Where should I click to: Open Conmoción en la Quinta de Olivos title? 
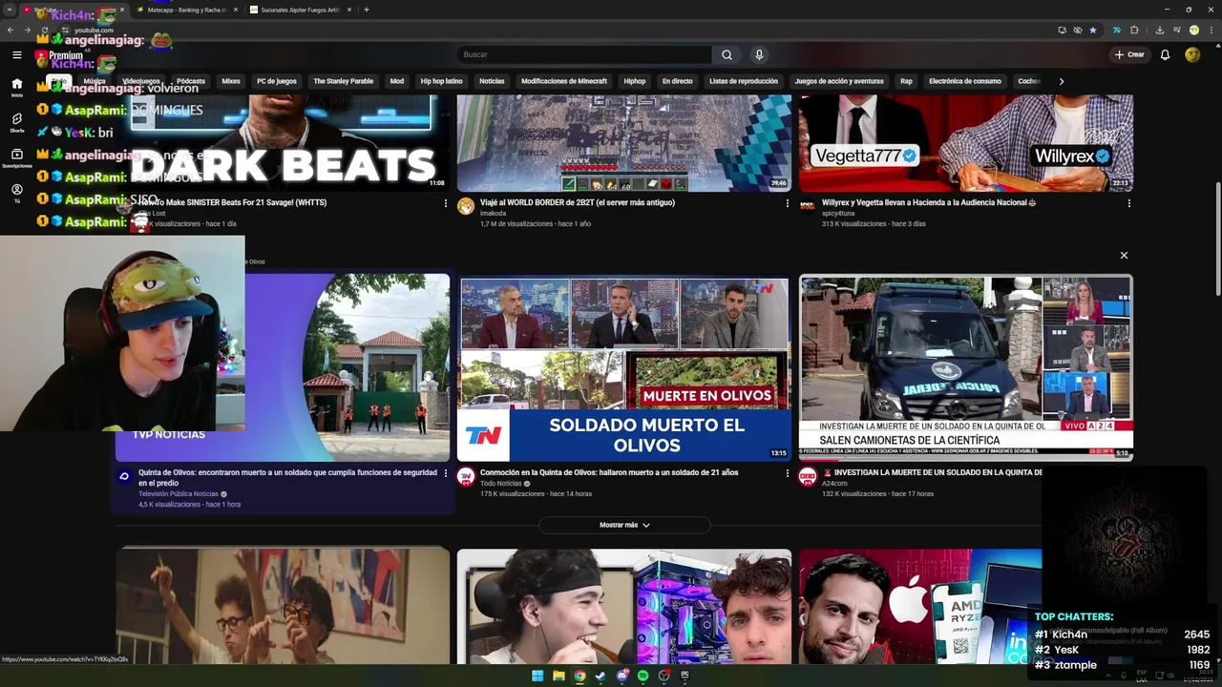tap(609, 472)
